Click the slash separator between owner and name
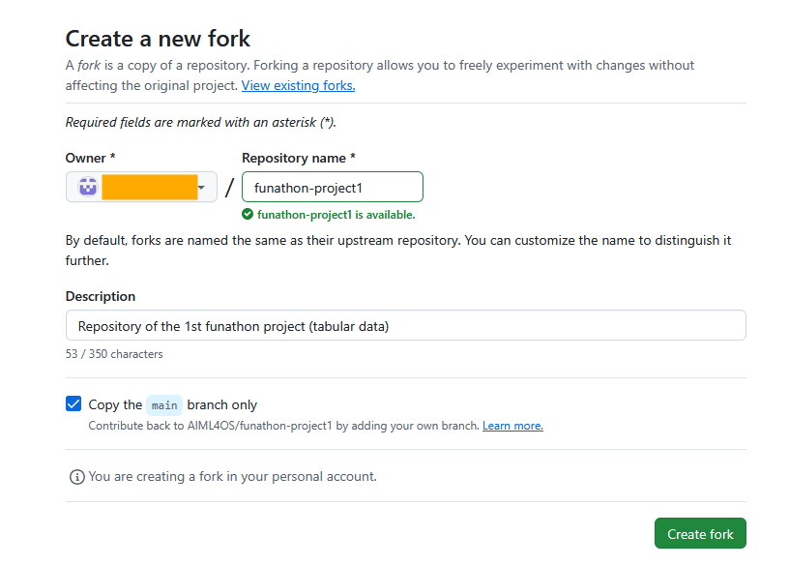 pos(229,187)
